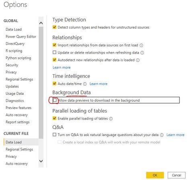Open Global Privacy settings
The image size is (189, 180).
click(11, 72)
